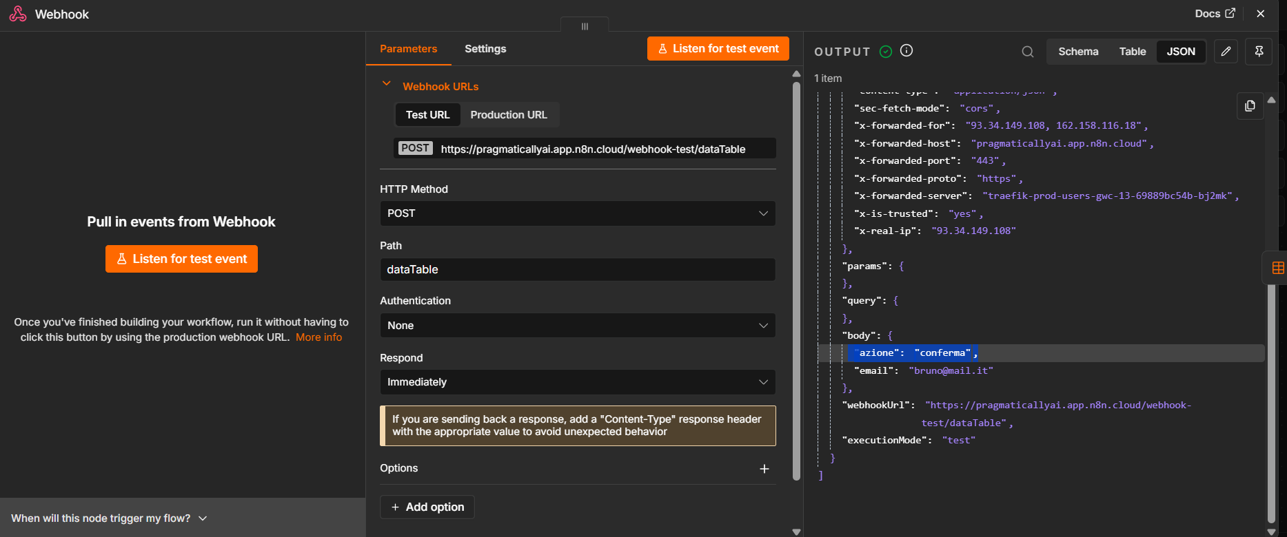Click the parameters panel scrollbar
This screenshot has width=1287, height=537.
[796, 281]
